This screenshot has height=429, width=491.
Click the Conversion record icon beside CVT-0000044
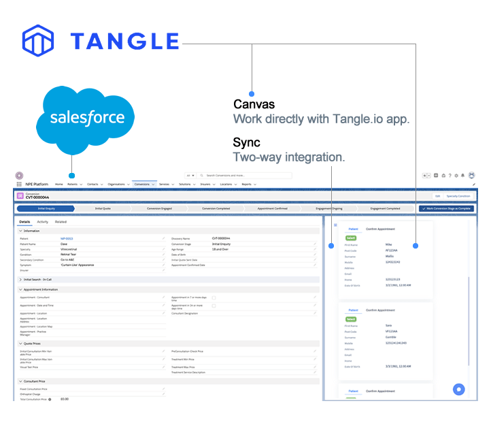pyautogui.click(x=20, y=196)
